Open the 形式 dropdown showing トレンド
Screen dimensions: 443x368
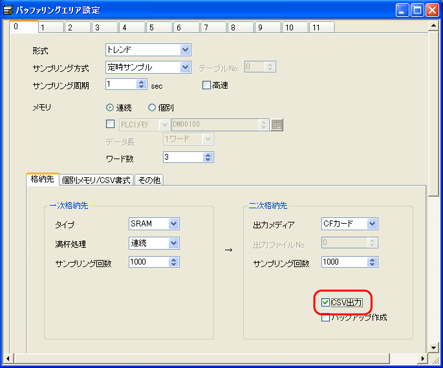(x=185, y=50)
